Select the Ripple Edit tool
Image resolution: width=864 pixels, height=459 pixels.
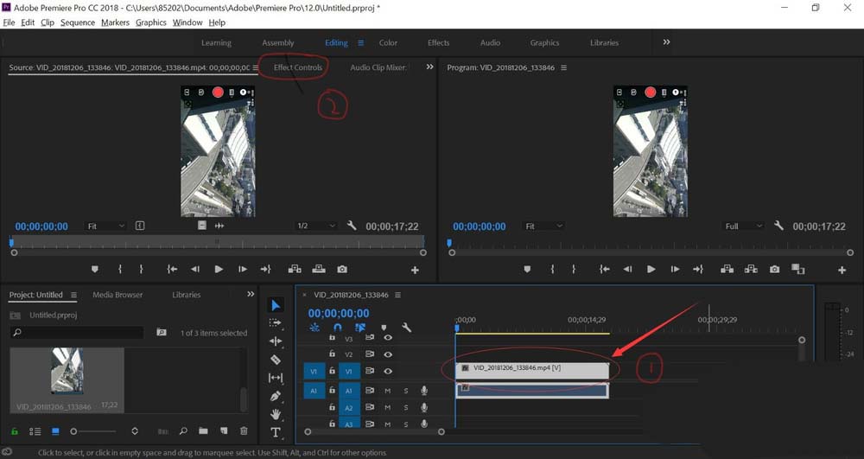(276, 341)
